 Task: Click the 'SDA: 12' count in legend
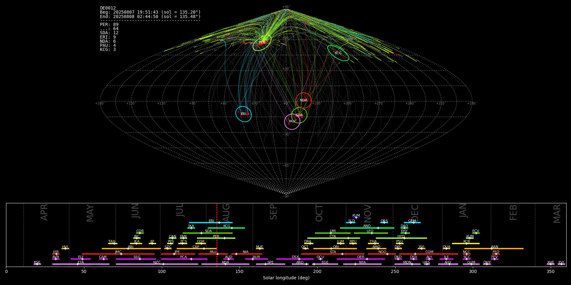click(109, 33)
